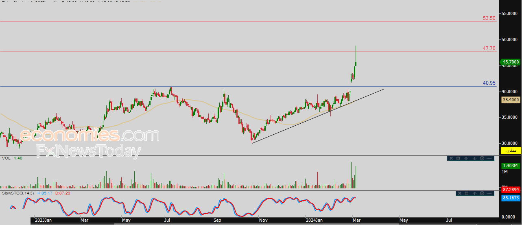
Task: Click the green 45.7000 current price tag
Action: (510, 62)
